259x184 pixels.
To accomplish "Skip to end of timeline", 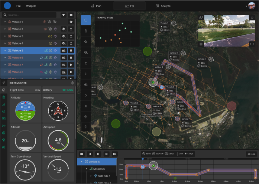I will (114, 154).
